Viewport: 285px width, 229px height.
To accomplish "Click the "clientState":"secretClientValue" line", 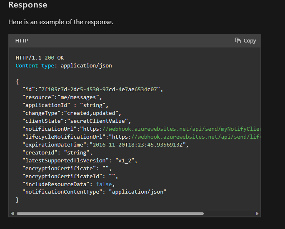I will click(x=77, y=121).
